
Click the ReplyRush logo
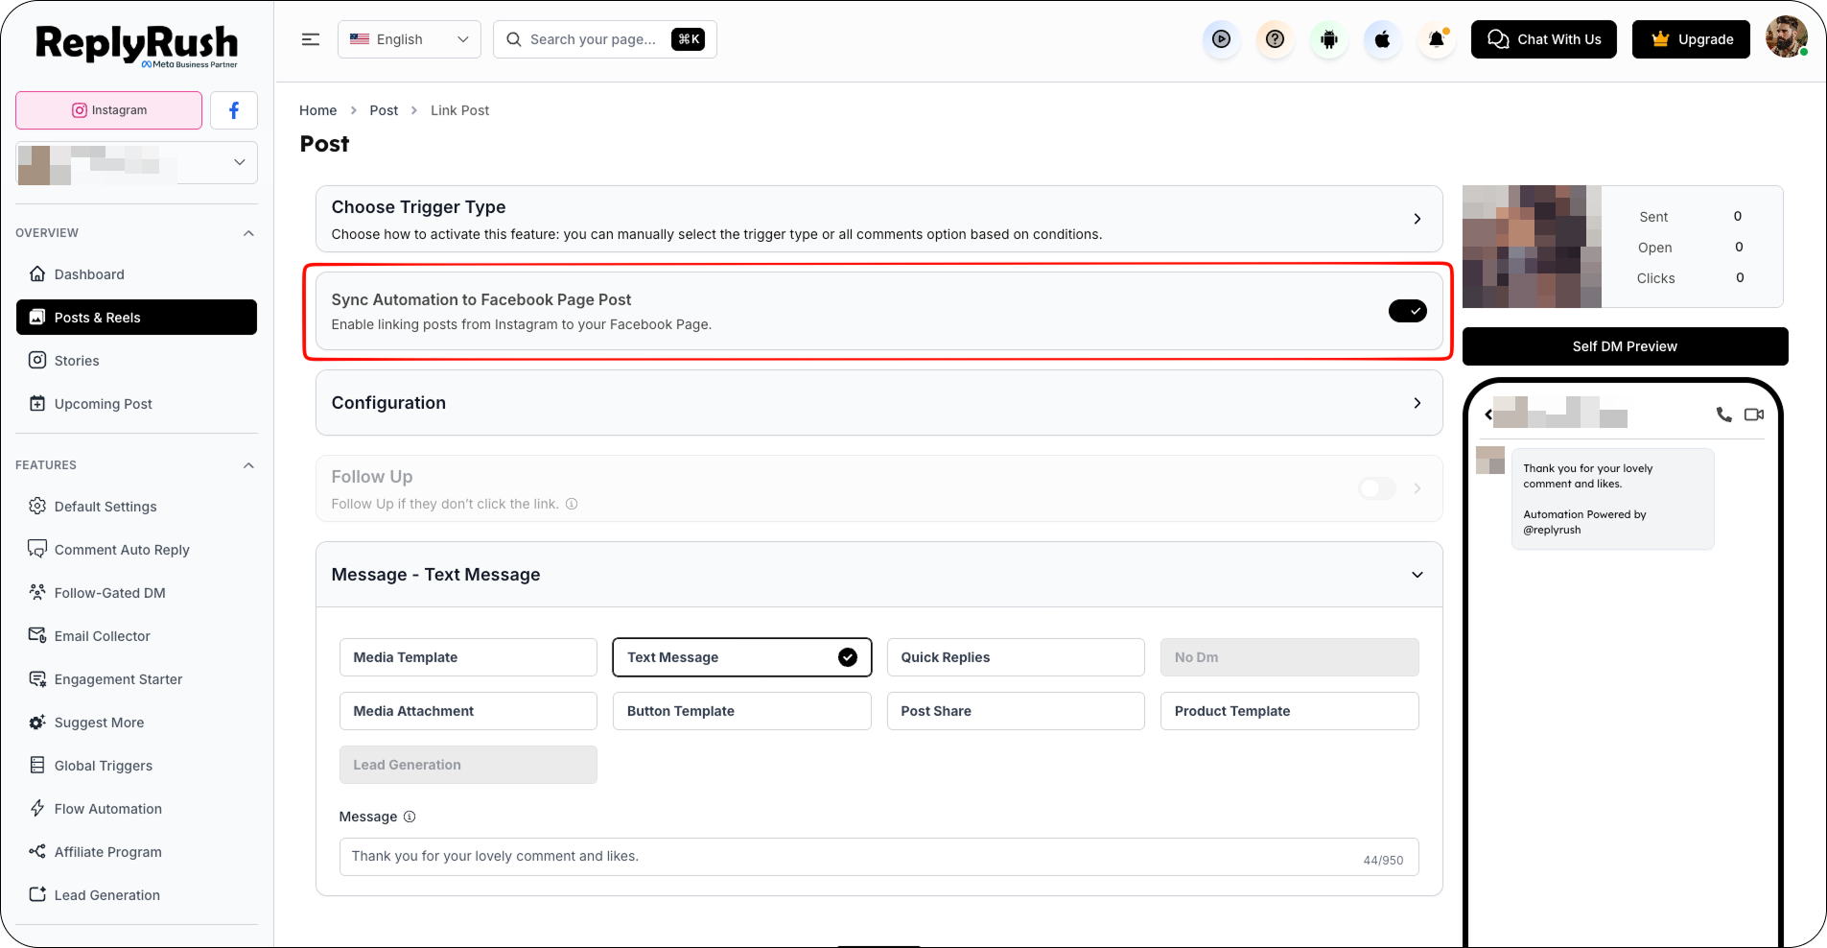coord(137,45)
